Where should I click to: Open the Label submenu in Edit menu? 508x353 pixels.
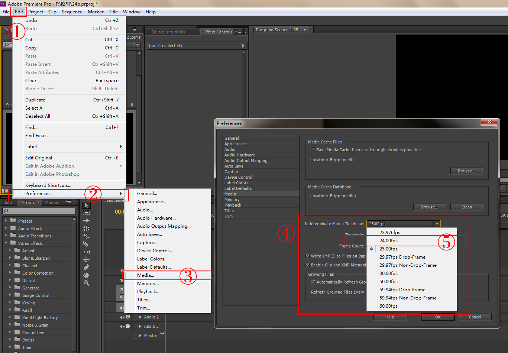(x=69, y=147)
